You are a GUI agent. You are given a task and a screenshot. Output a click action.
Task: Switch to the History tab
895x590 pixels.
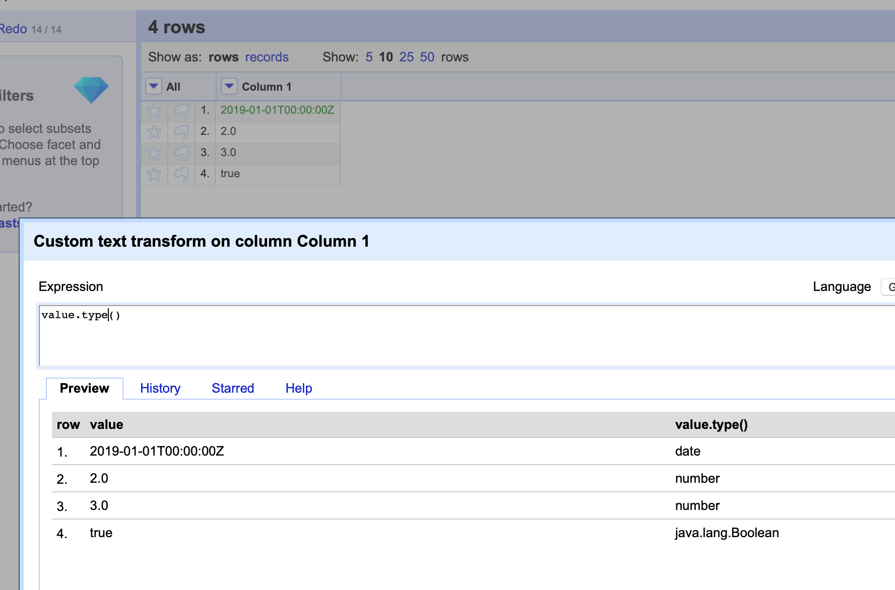point(160,388)
